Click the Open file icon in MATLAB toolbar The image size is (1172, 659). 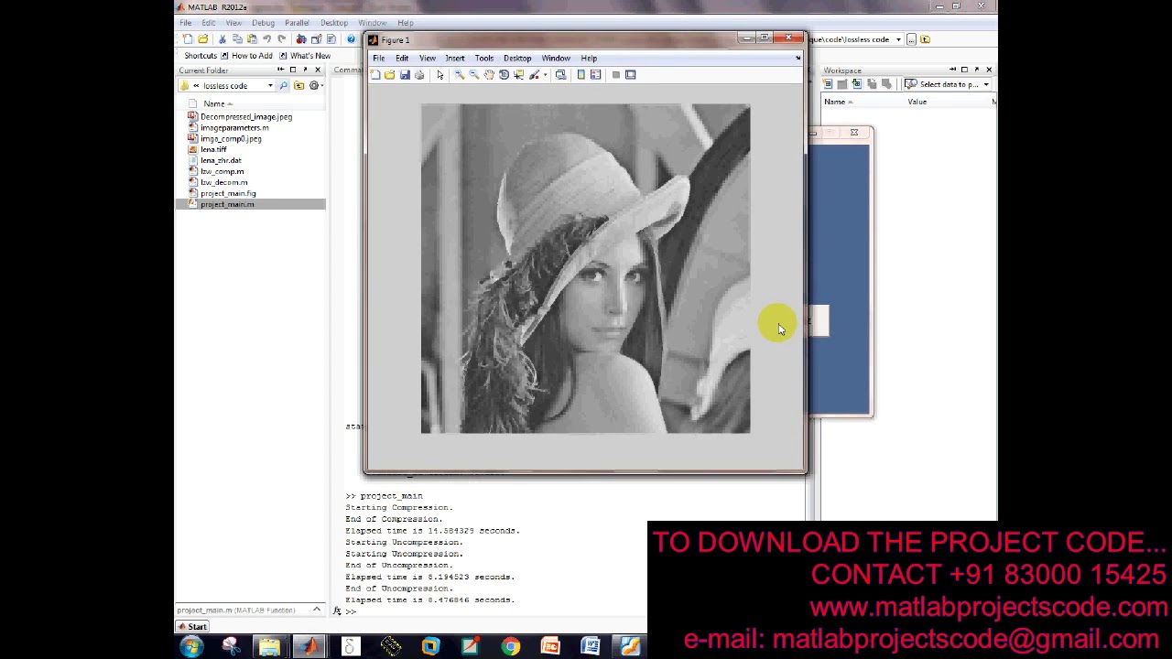(202, 38)
